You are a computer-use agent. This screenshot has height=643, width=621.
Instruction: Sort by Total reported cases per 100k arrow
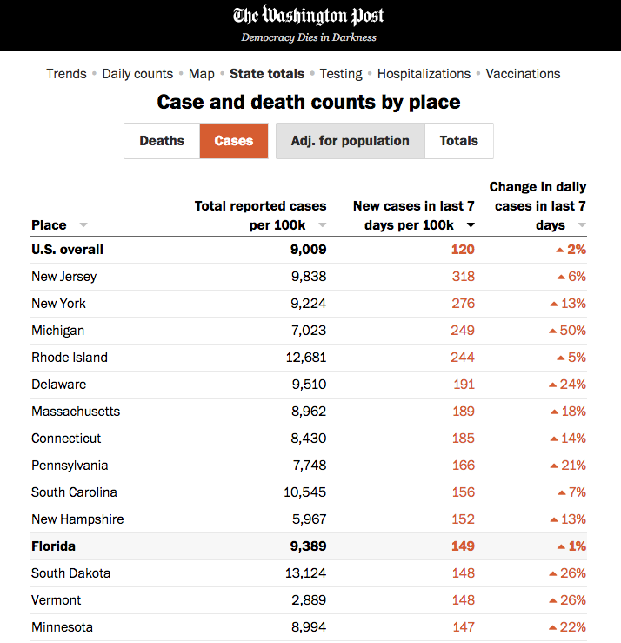322,225
